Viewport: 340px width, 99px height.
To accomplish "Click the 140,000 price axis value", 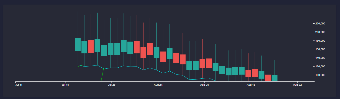I will (320, 58).
